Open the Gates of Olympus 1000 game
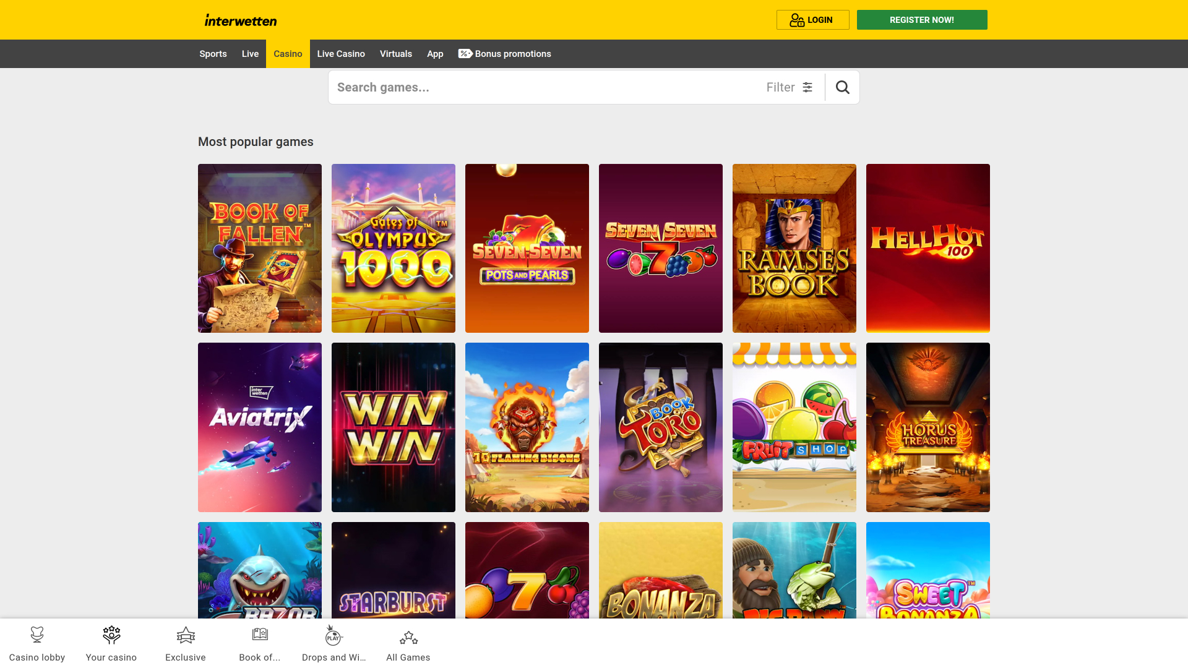The width and height of the screenshot is (1188, 668). point(393,248)
